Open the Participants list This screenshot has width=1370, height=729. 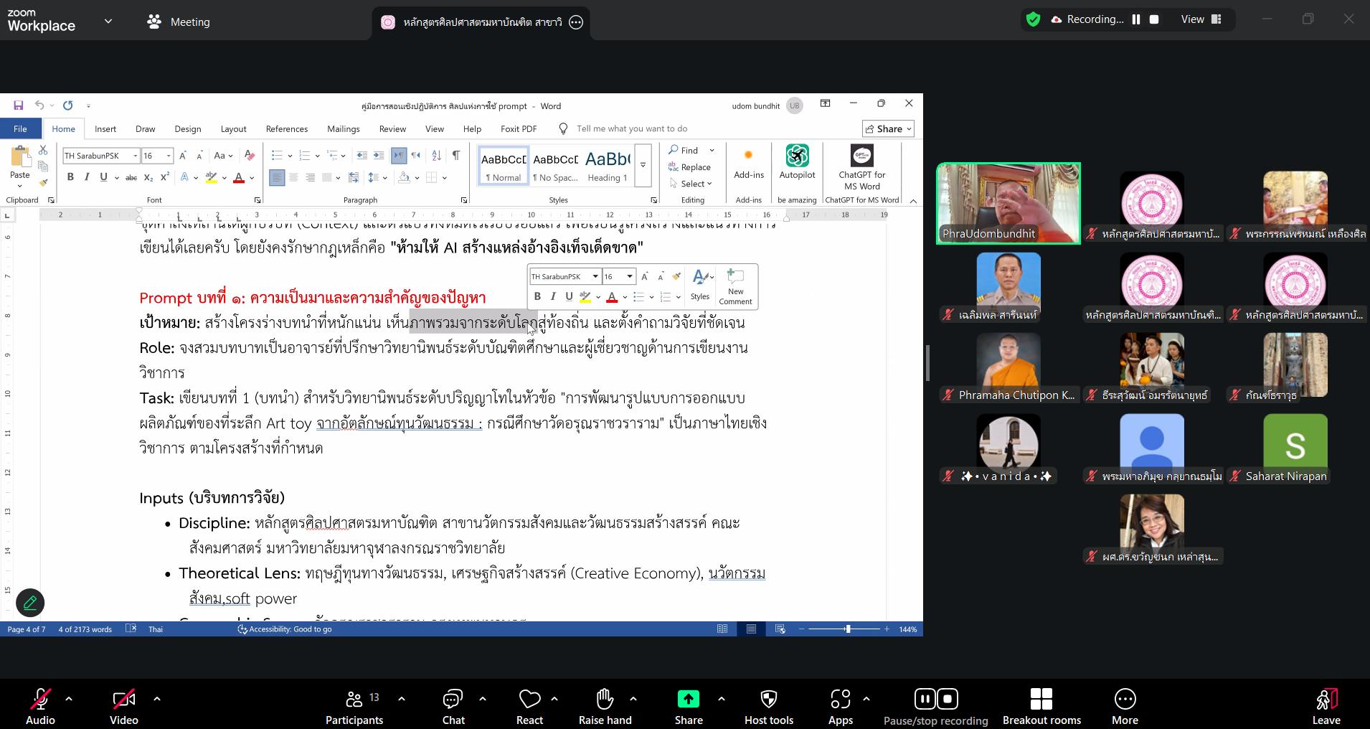(x=354, y=700)
